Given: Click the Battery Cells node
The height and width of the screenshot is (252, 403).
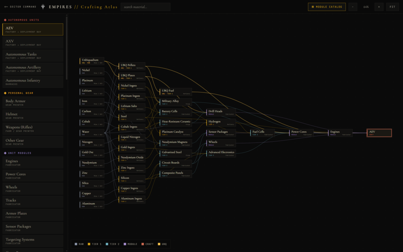Looking at the screenshot, I should (176, 112).
